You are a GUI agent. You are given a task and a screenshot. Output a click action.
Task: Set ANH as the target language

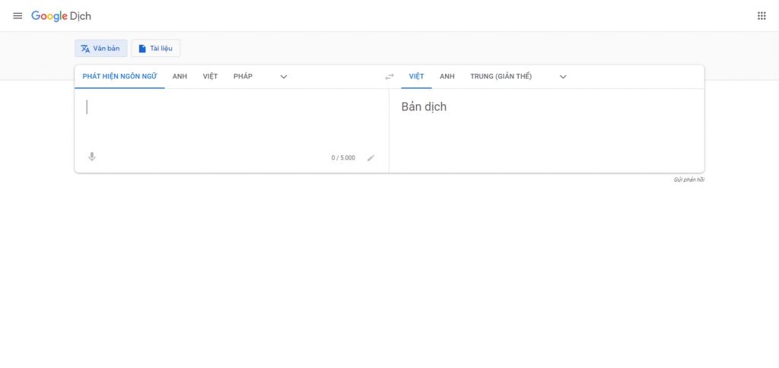pos(447,77)
